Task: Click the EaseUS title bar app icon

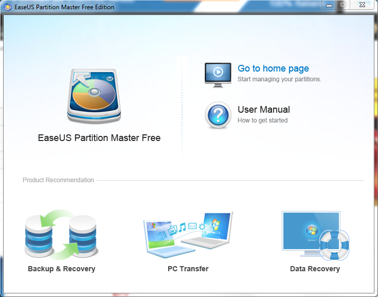Action: [8, 7]
